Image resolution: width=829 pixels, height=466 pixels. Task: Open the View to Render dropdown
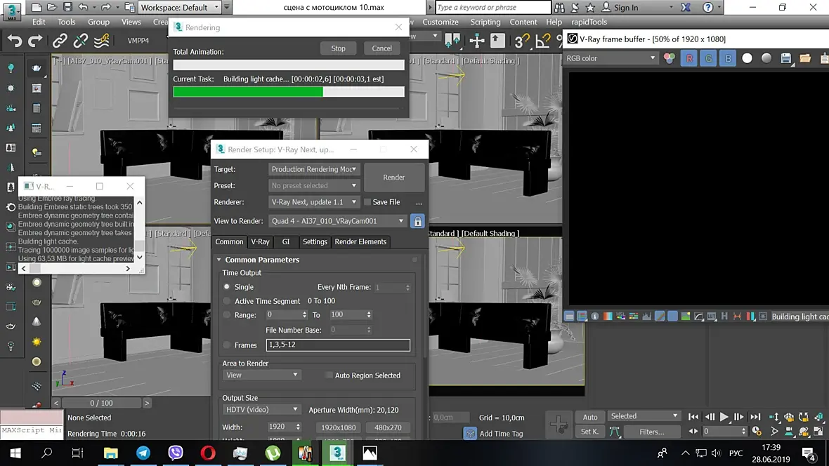pos(338,221)
